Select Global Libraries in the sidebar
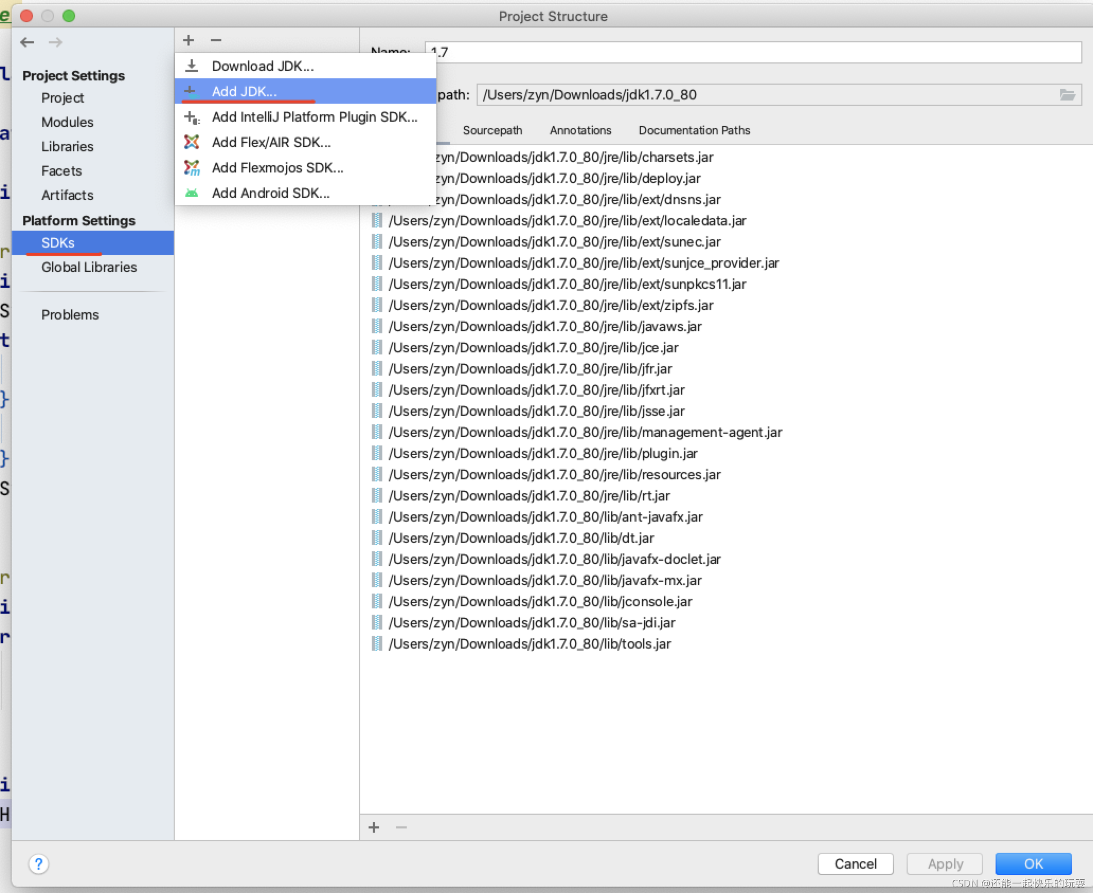Screen dimensions: 1093x893 click(x=89, y=267)
